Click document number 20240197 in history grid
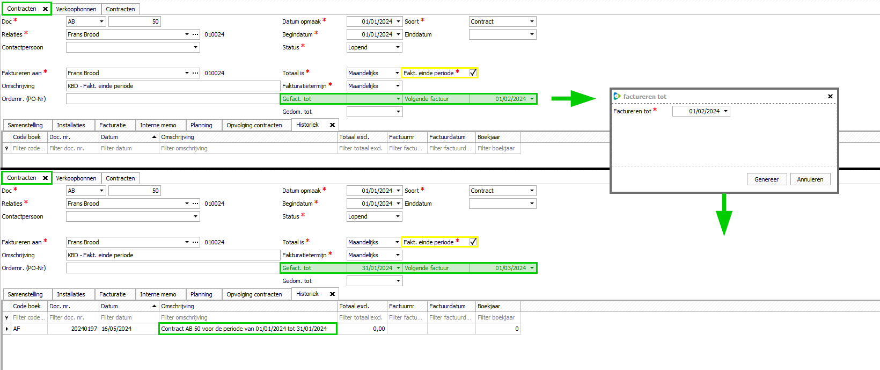The height and width of the screenshot is (370, 880). click(84, 329)
